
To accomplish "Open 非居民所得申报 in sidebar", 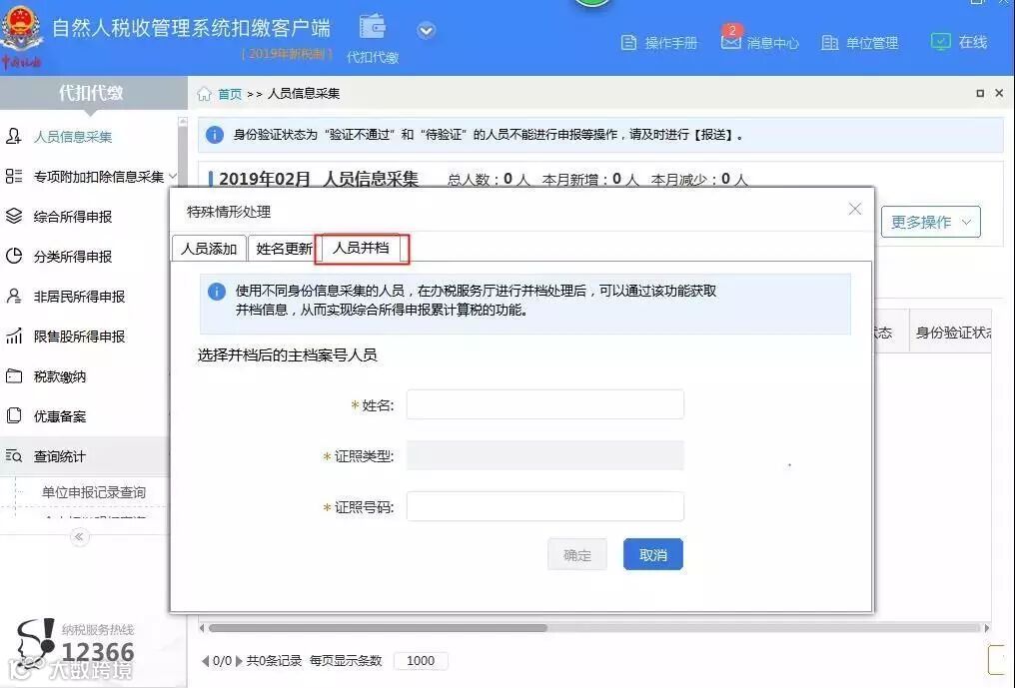I will coord(79,298).
